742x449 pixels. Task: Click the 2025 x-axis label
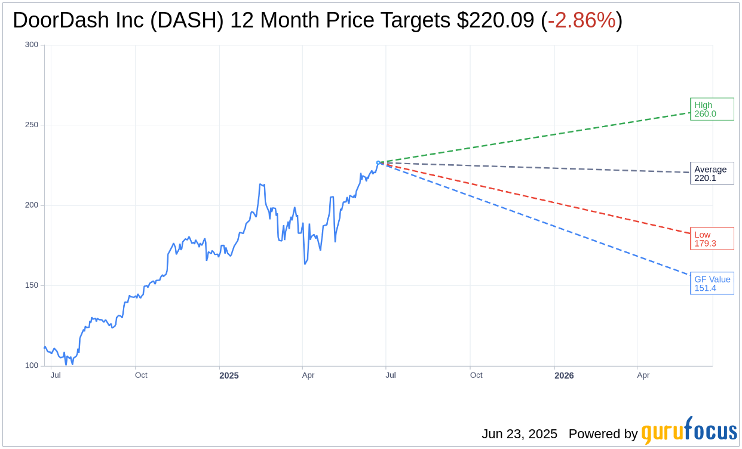point(229,376)
